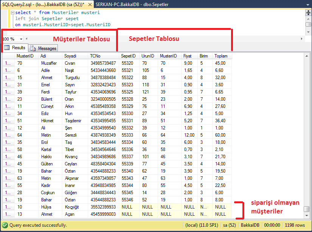Open the Results tab
Image resolution: width=312 pixels, height=232 pixels.
[16, 48]
